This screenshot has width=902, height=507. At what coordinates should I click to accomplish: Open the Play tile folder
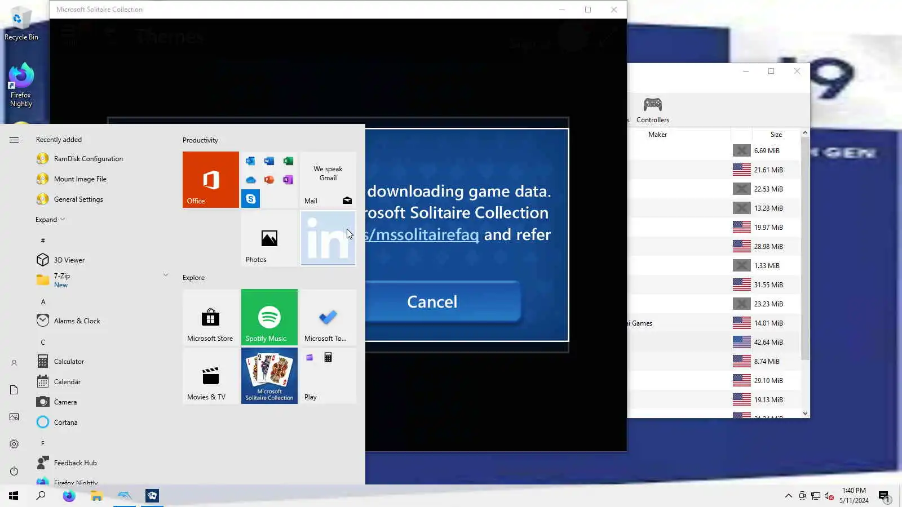[x=328, y=376]
